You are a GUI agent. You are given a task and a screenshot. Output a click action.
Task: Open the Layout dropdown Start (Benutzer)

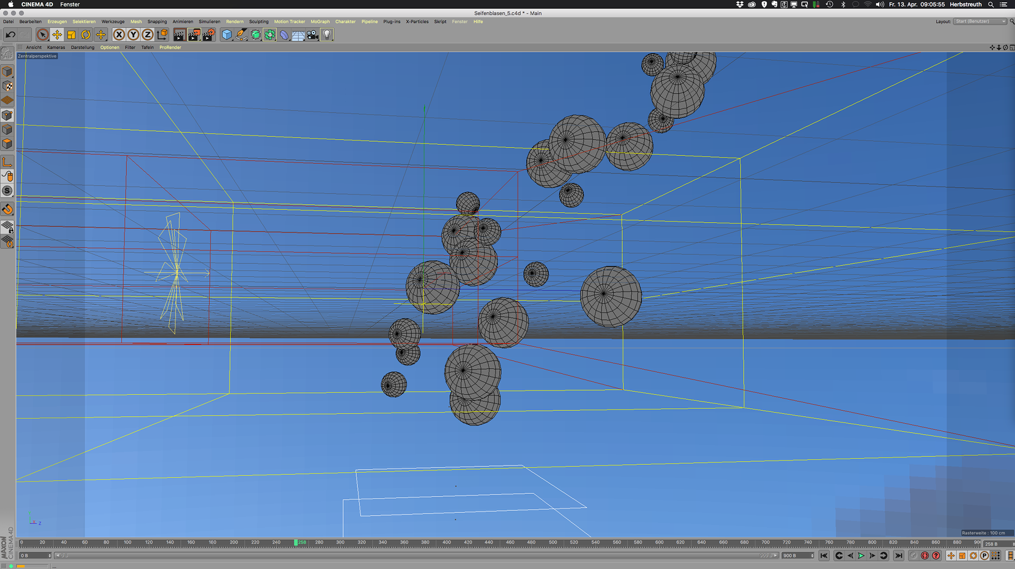click(980, 22)
